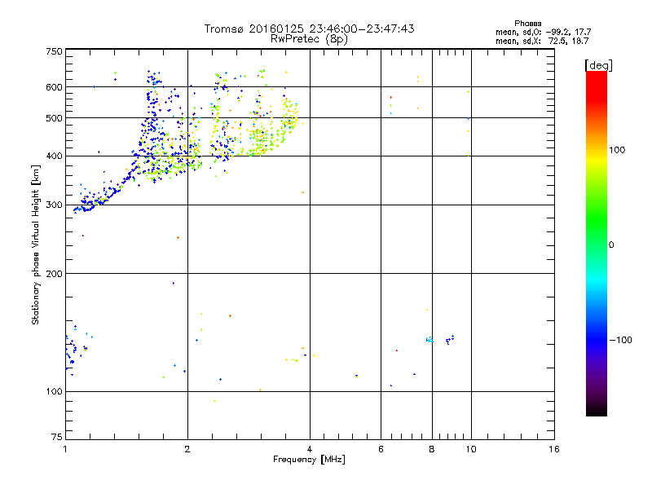Click the plot title 'Tromsø 20160125 23:46:00-23:47:43'
Image resolution: width=652 pixels, height=489 pixels.
click(x=309, y=29)
